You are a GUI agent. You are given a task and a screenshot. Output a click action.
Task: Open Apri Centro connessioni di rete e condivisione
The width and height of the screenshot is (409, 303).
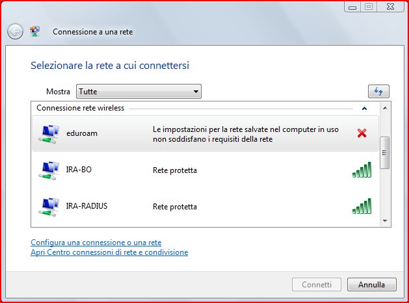[x=109, y=252]
